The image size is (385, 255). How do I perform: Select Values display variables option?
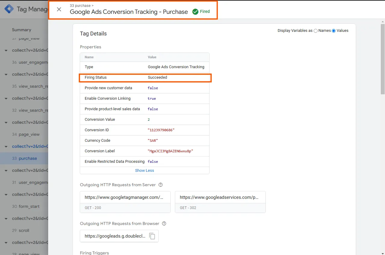coord(334,31)
